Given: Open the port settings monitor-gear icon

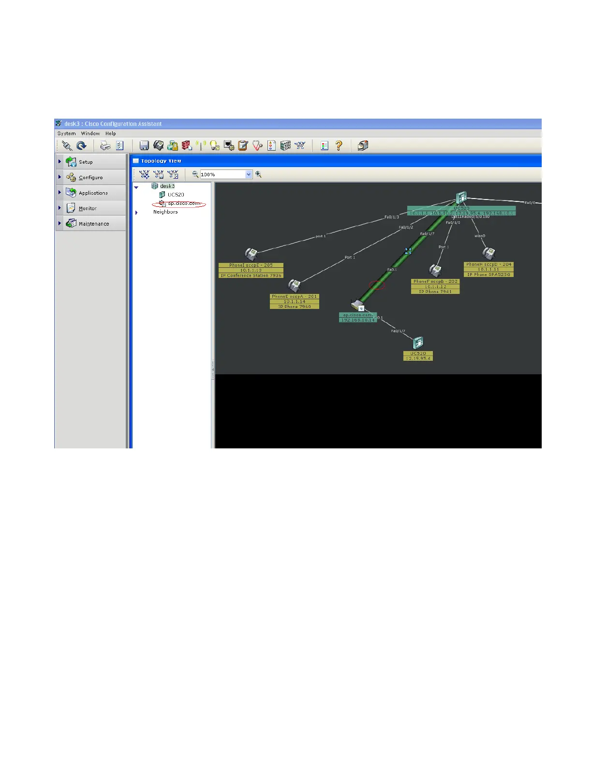Looking at the screenshot, I should (229, 145).
